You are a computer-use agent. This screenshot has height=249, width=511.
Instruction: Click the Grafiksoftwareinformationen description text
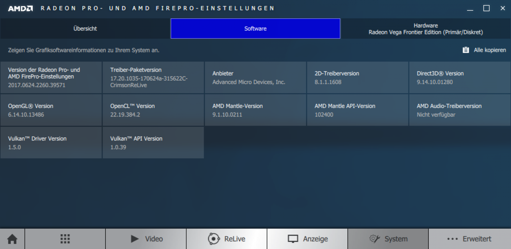pos(83,50)
